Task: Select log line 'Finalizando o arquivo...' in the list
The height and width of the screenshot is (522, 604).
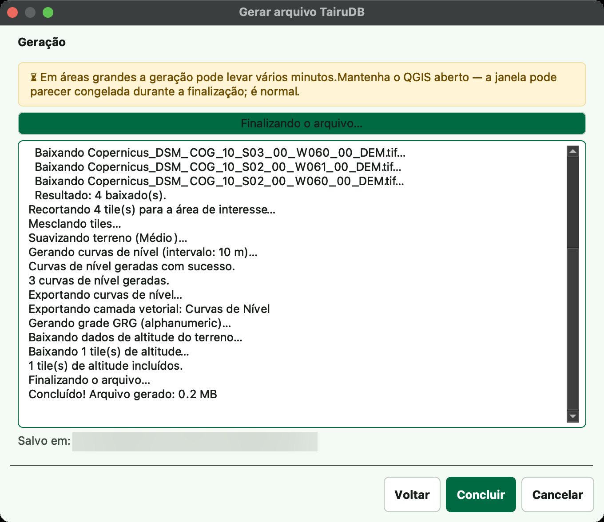Action: point(89,380)
